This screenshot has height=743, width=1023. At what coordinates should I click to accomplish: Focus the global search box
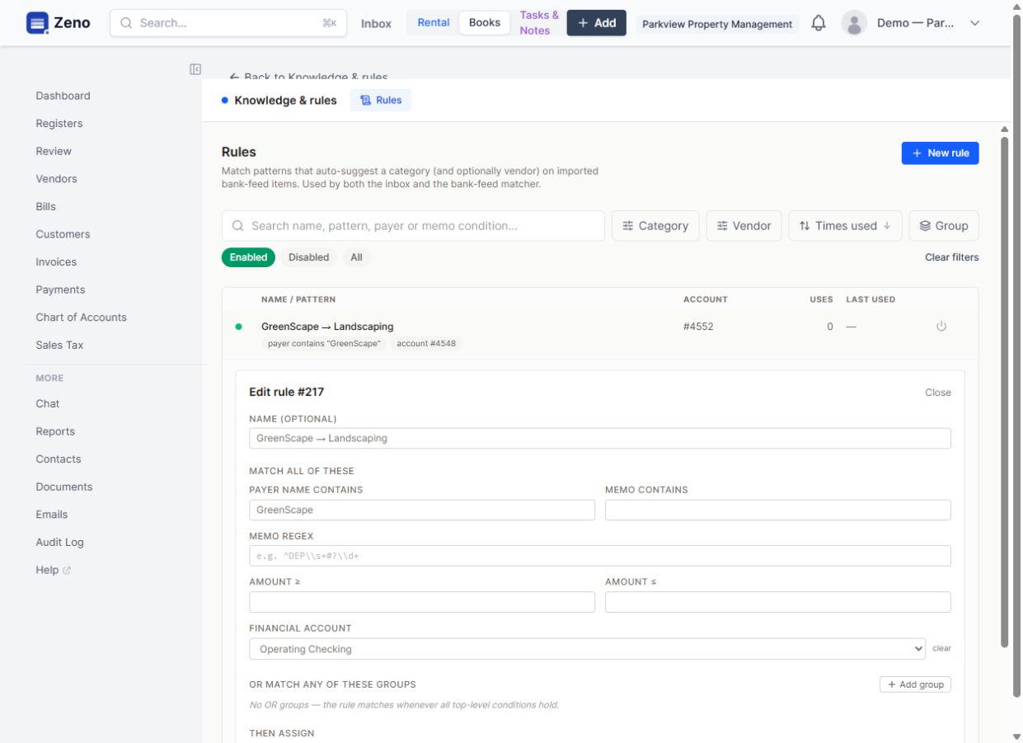[x=228, y=23]
